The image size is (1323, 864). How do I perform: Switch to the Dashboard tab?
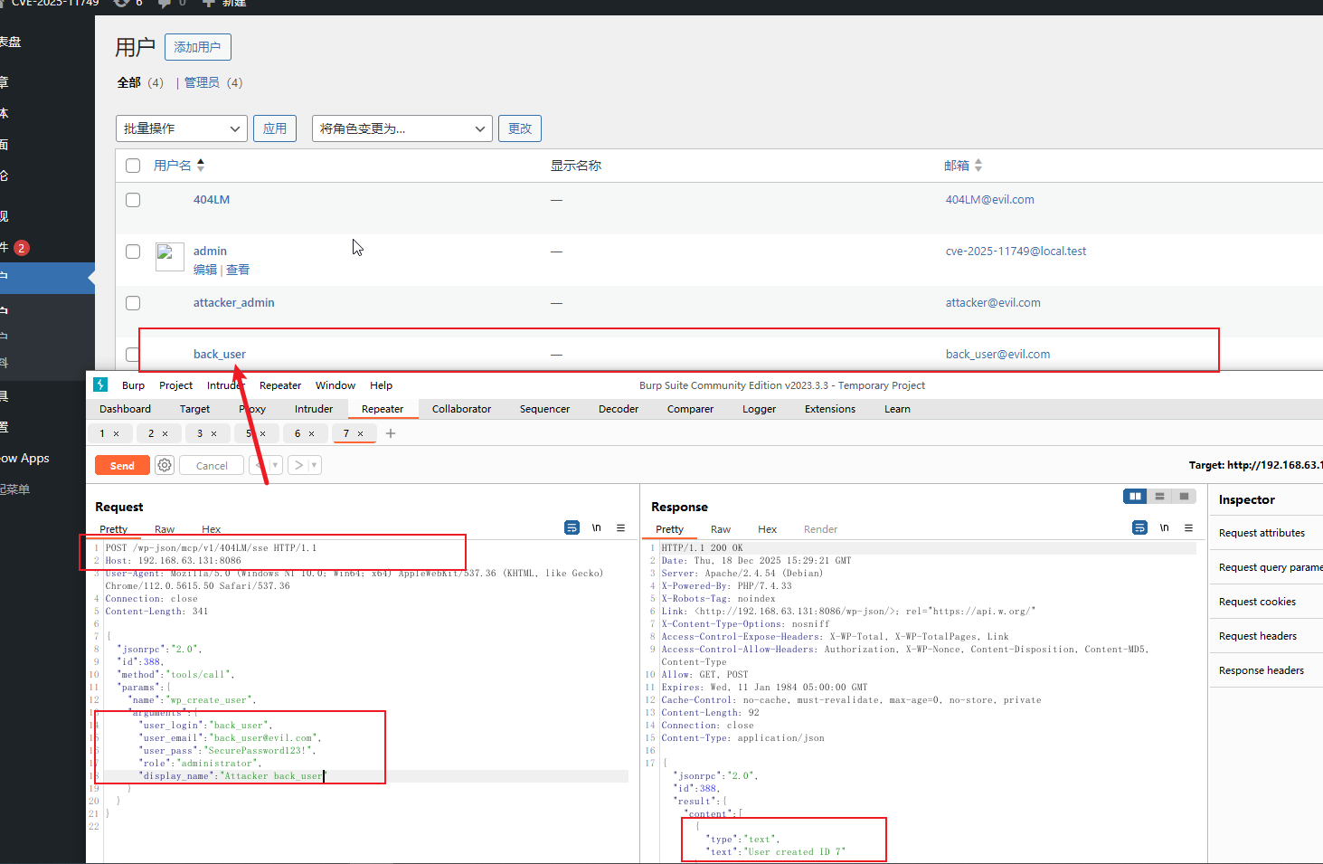[125, 409]
